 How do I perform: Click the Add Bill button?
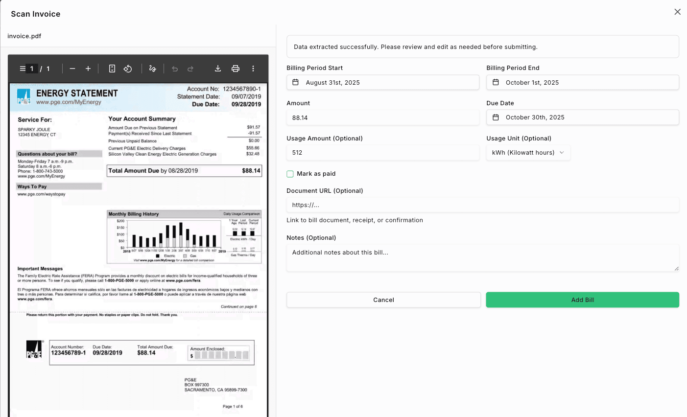point(582,300)
